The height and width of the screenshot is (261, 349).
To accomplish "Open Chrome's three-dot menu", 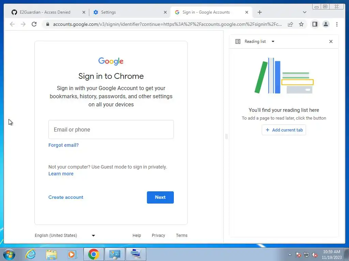I will 337,24.
